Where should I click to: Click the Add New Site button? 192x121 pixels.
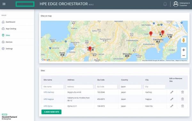tap(52, 112)
